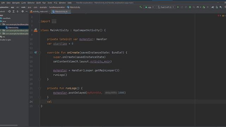226x127 pixels.
Task: Open the Refactor menu
Action: point(31,3)
